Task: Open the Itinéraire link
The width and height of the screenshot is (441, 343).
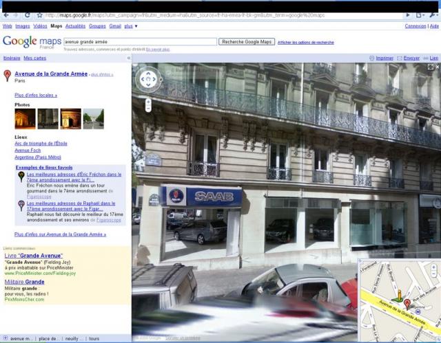Action: pos(12,58)
